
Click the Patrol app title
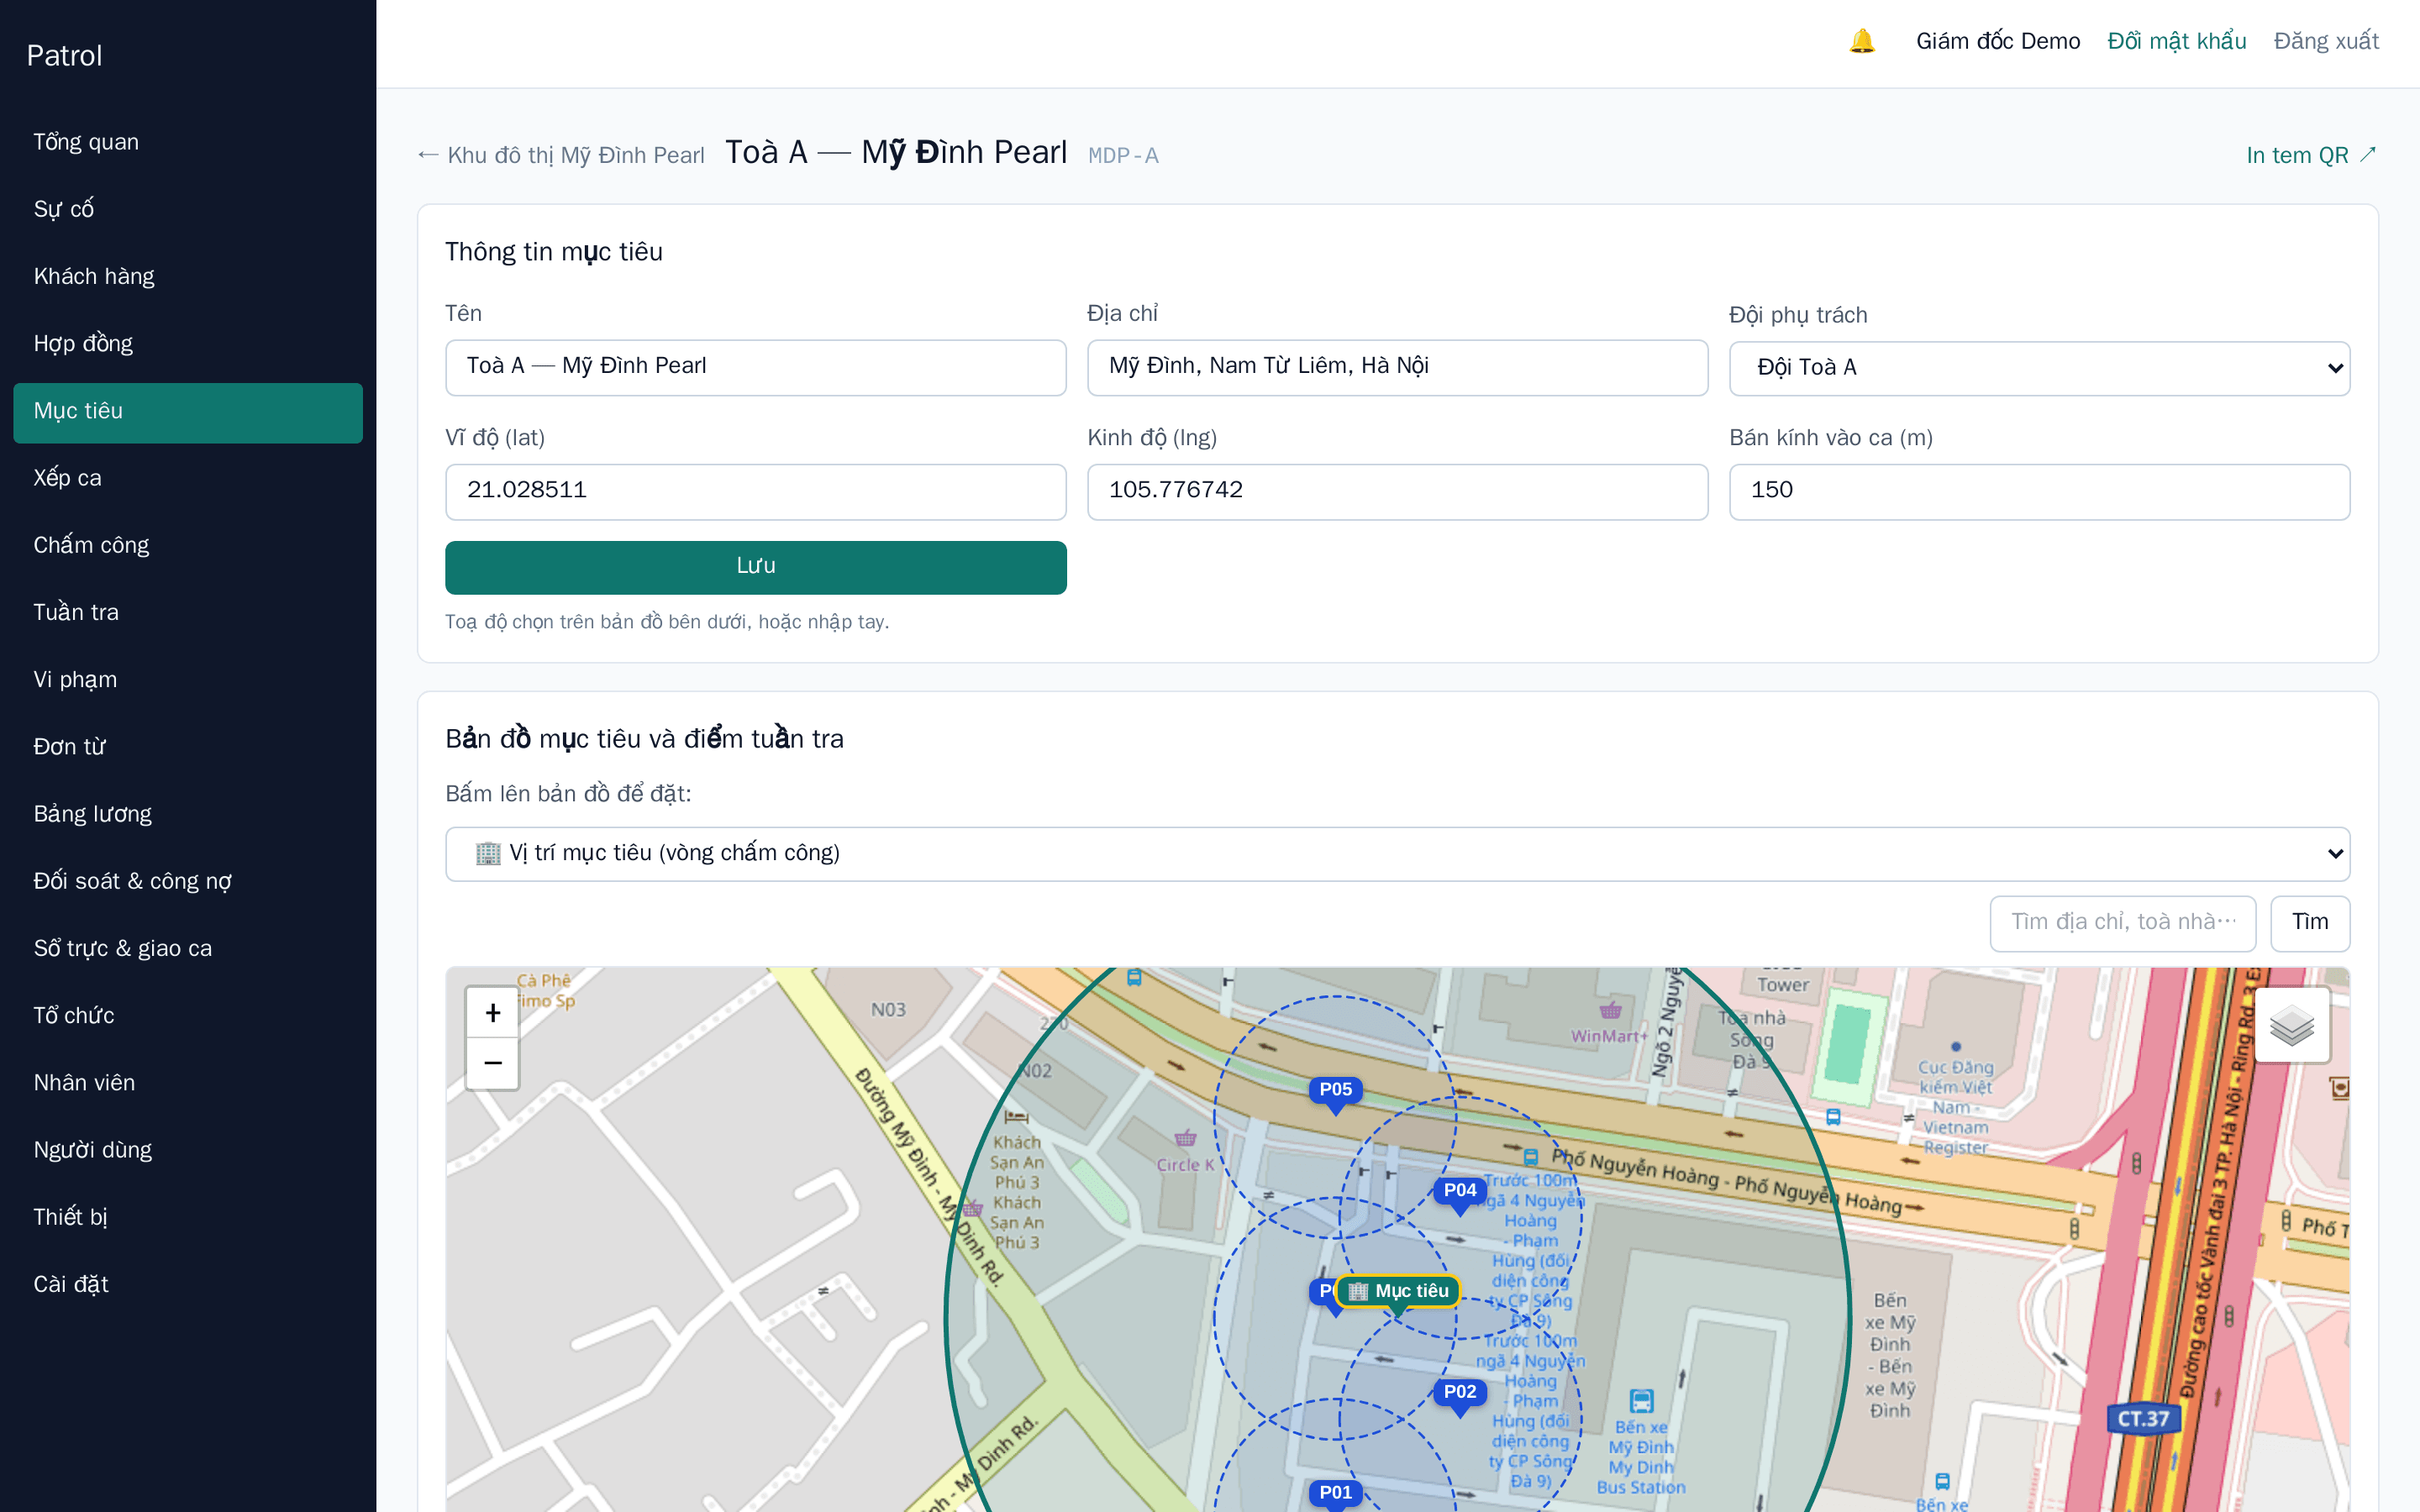[64, 55]
